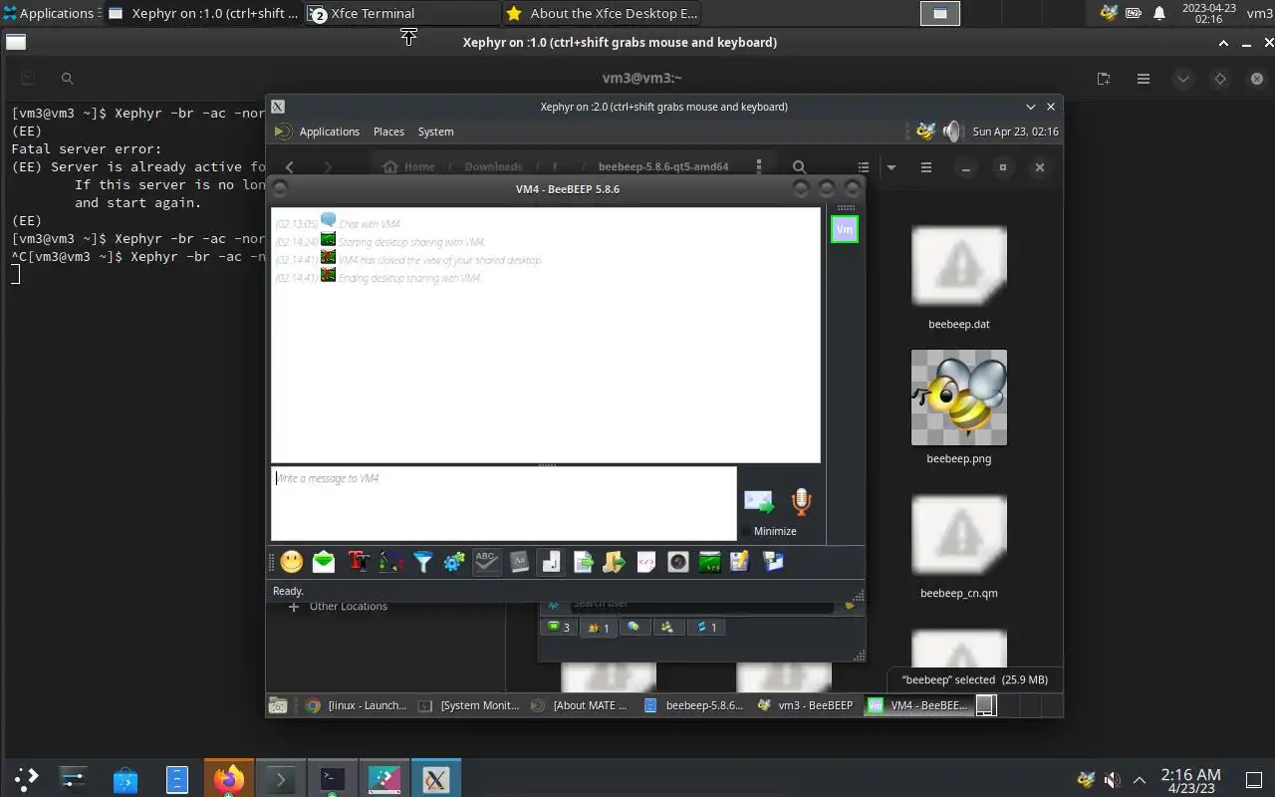Click the Sun Apr 23 clock in MATE panel
The height and width of the screenshot is (797, 1275).
(x=1015, y=132)
